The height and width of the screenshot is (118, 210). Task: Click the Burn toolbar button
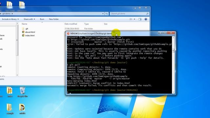pyautogui.click(x=42, y=19)
